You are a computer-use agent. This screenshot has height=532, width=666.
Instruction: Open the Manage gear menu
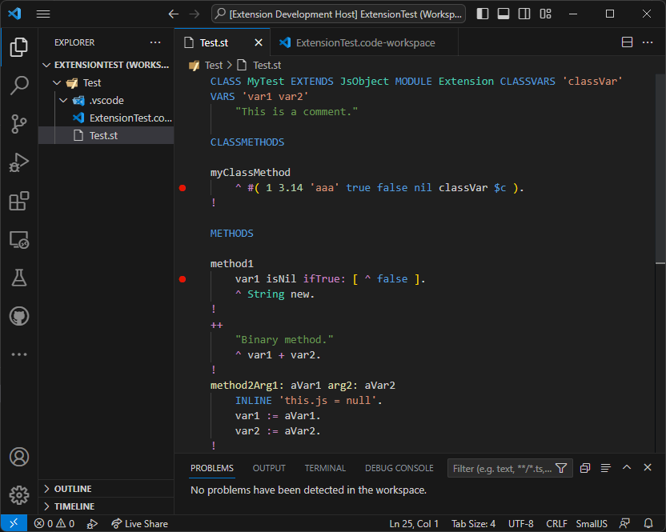click(x=19, y=495)
